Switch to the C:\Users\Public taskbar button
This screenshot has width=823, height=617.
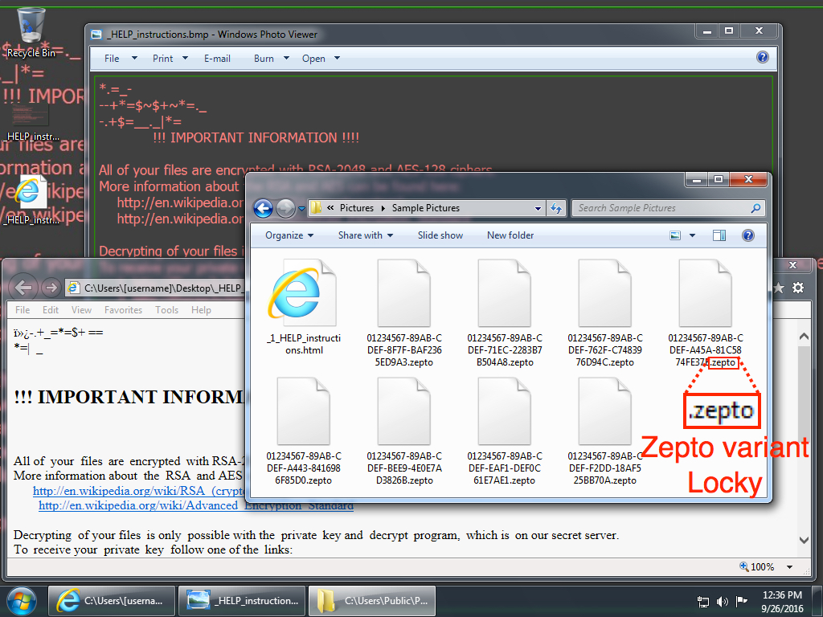point(372,601)
